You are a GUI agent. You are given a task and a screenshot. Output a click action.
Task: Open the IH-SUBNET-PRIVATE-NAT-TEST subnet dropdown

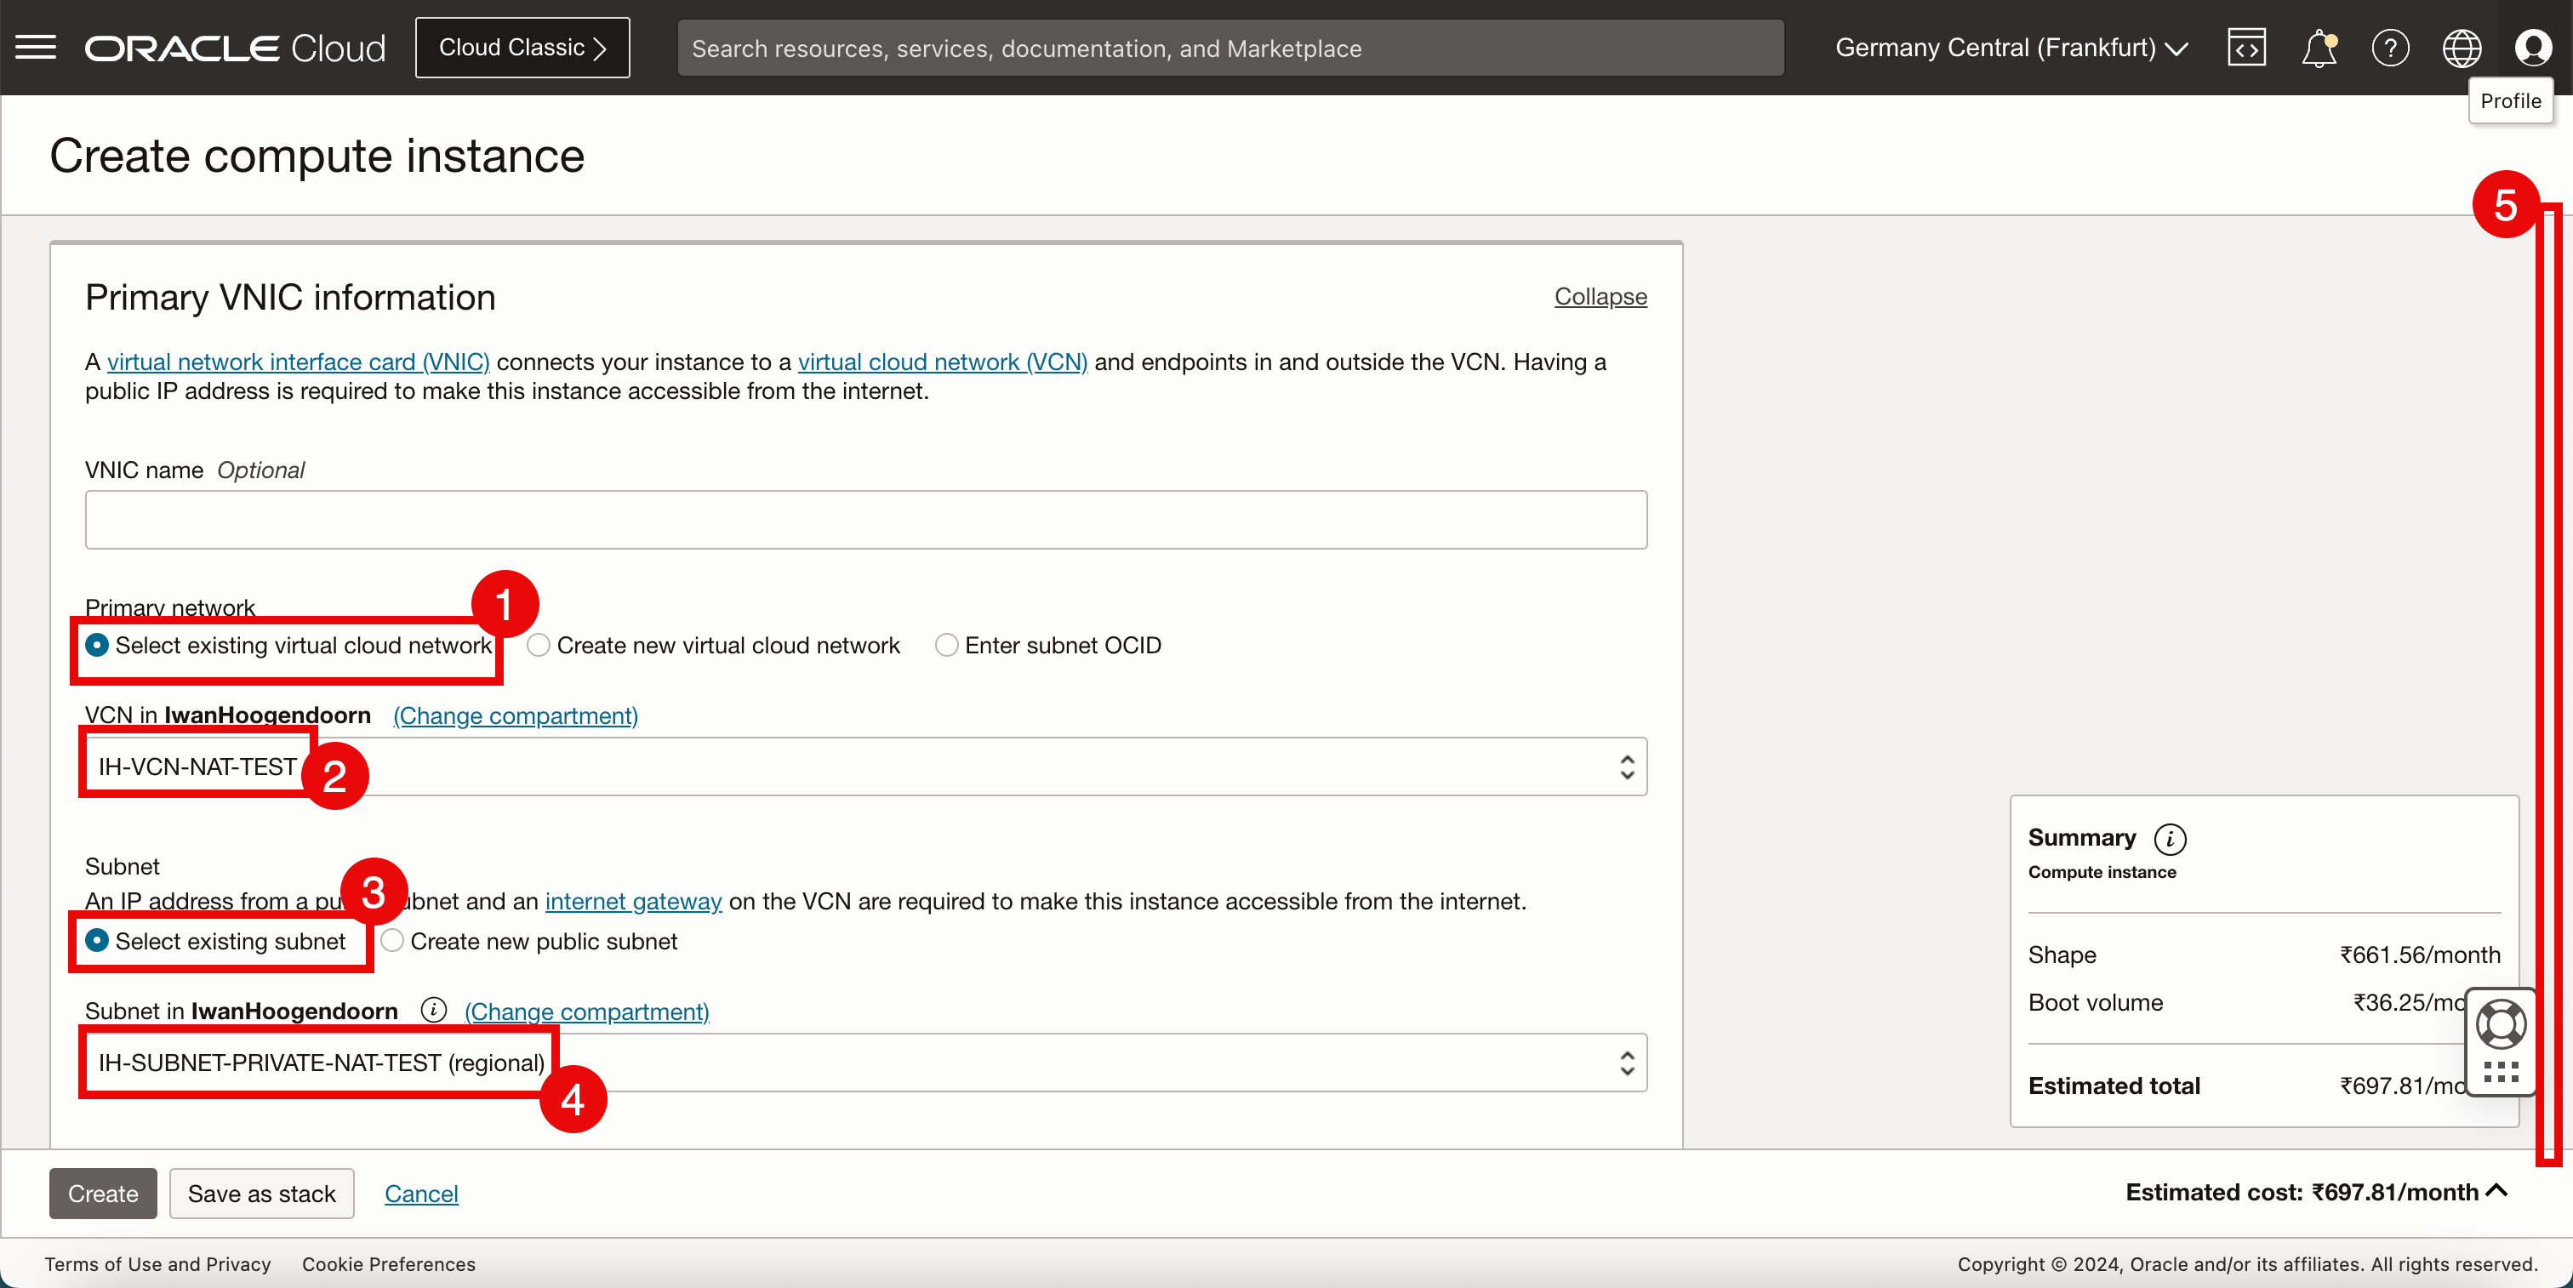[865, 1063]
